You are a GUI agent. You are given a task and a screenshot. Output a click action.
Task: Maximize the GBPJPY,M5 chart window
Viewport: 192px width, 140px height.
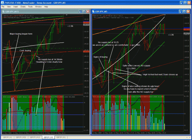184,11
